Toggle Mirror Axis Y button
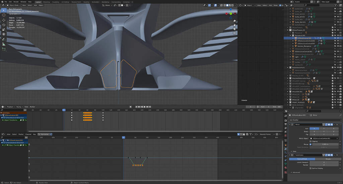This screenshot has height=184, width=343. coord(324,129)
